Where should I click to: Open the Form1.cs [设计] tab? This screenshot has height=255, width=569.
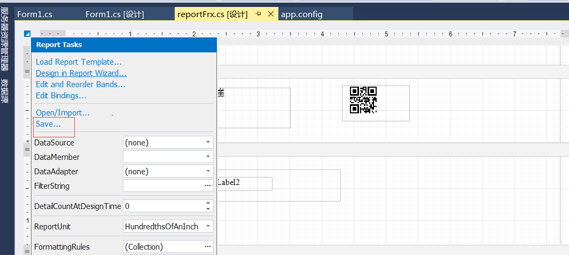click(x=115, y=14)
